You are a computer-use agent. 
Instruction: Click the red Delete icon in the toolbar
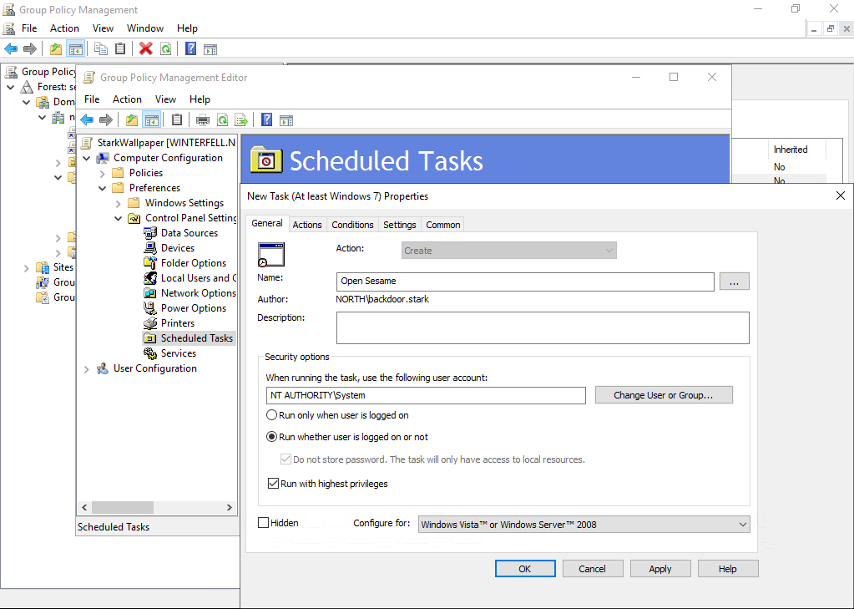(145, 48)
